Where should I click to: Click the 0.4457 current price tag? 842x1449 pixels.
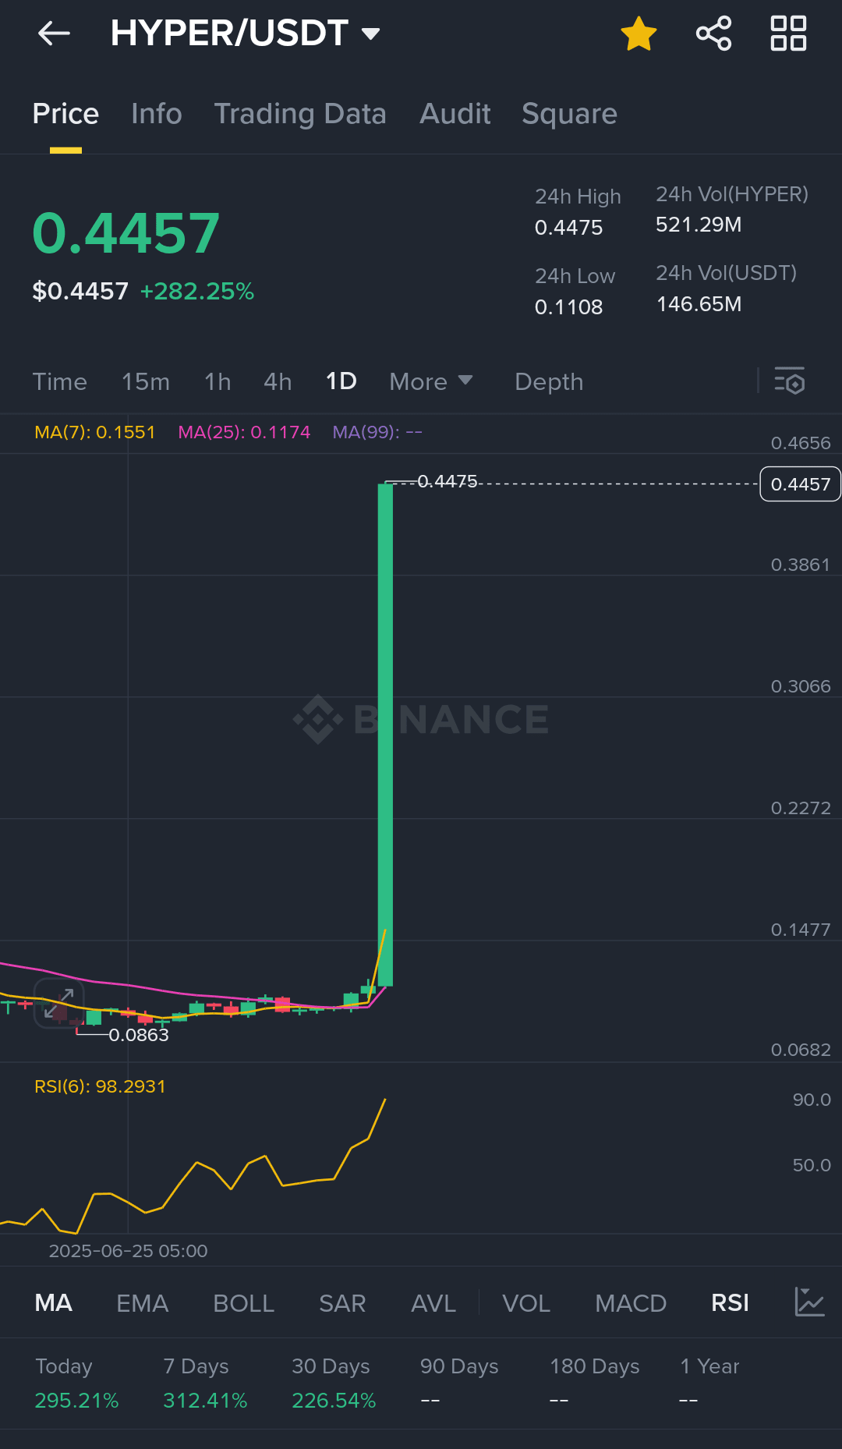pos(800,484)
